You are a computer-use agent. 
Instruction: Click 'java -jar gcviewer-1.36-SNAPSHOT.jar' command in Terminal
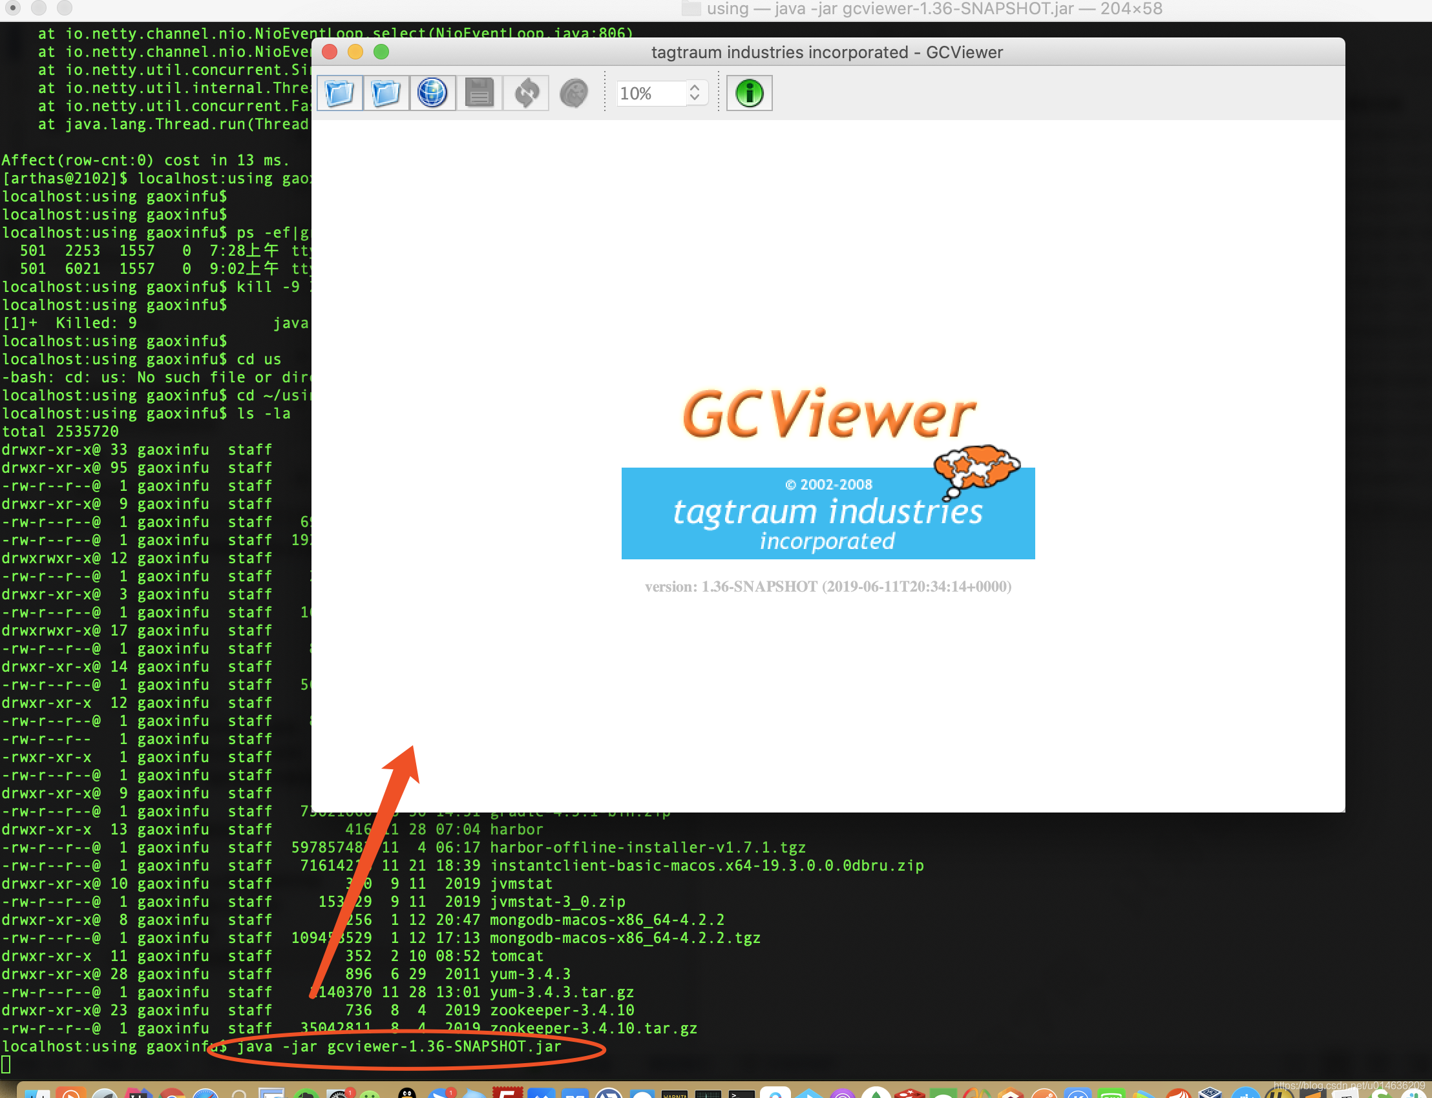(399, 1046)
